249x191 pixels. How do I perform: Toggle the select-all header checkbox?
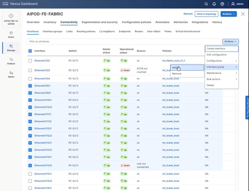30,51
